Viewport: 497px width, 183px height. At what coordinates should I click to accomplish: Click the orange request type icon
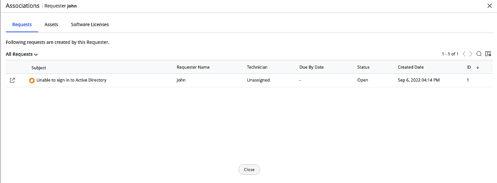pyautogui.click(x=32, y=80)
